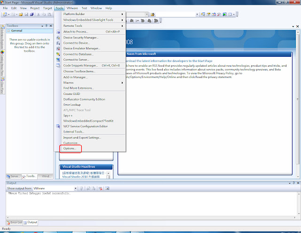Click the Save All icon
Image resolution: width=301 pixels, height=233 pixels.
pyautogui.click(x=32, y=15)
